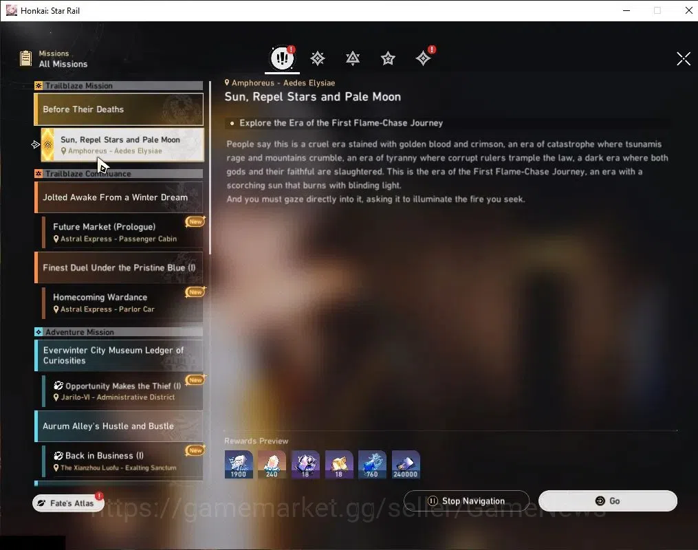Click the Trailblaze Continuance section header

119,173
